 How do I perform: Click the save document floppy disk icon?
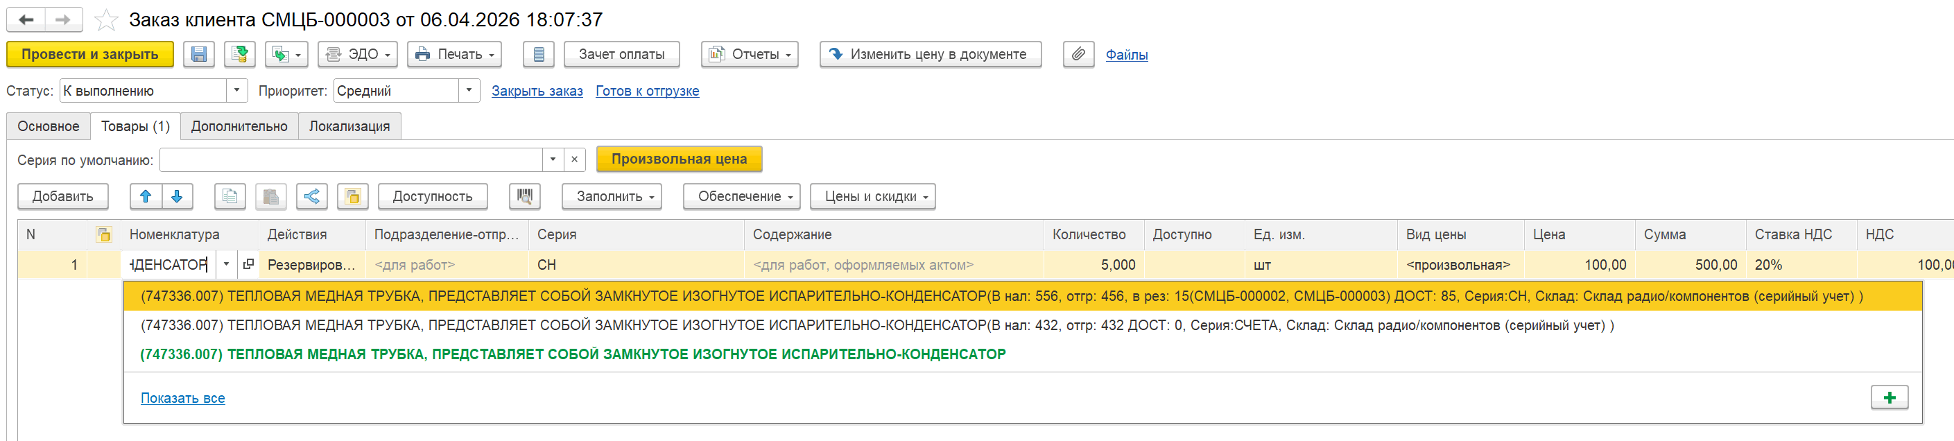tap(199, 55)
